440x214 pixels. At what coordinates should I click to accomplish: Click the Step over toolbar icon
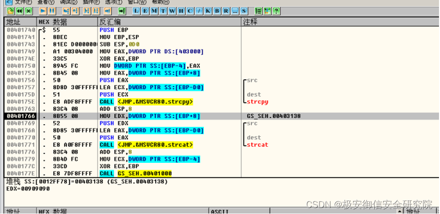pos(75,11)
